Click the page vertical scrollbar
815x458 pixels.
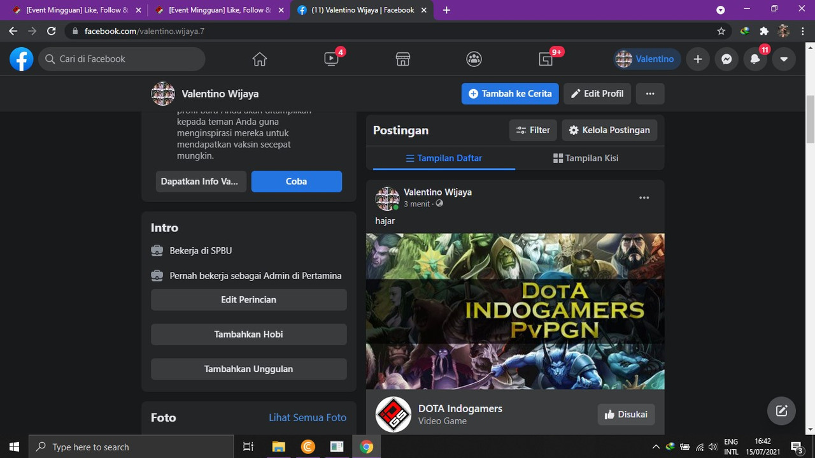pyautogui.click(x=810, y=119)
